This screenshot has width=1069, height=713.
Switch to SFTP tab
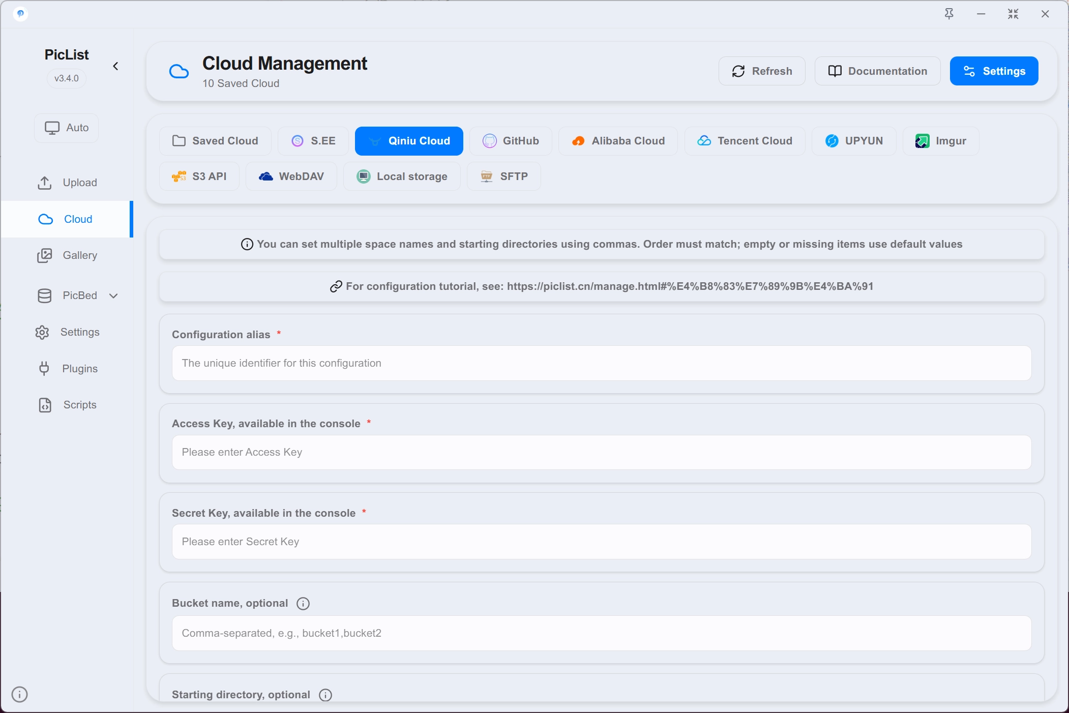pos(503,176)
